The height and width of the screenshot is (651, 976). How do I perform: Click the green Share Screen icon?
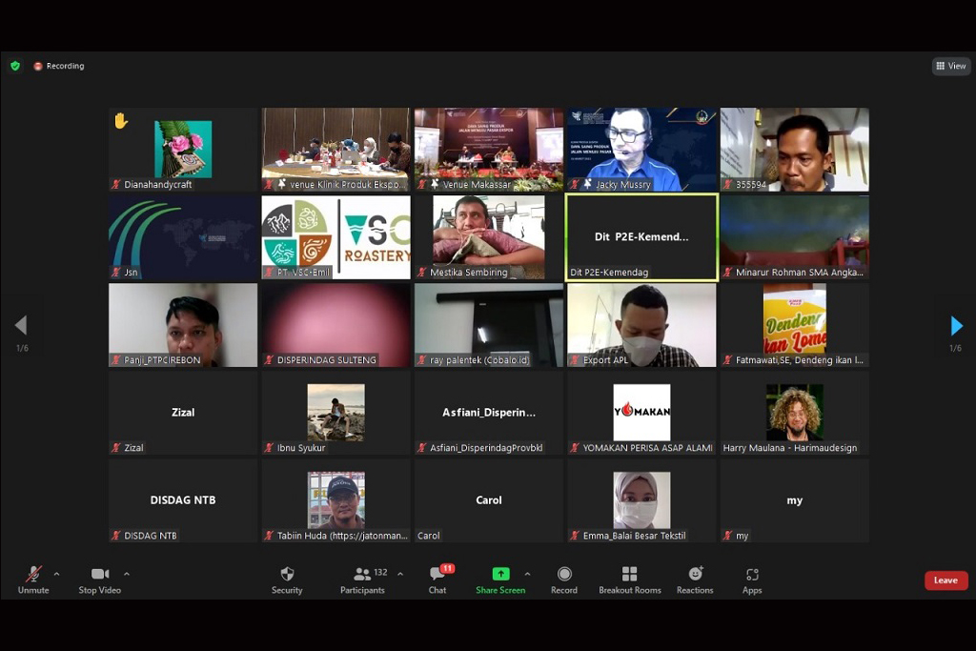(x=500, y=574)
